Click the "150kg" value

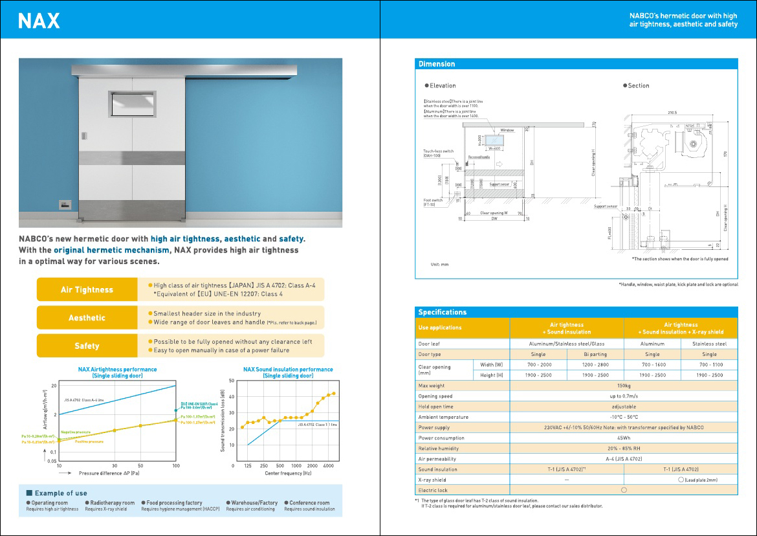624,386
